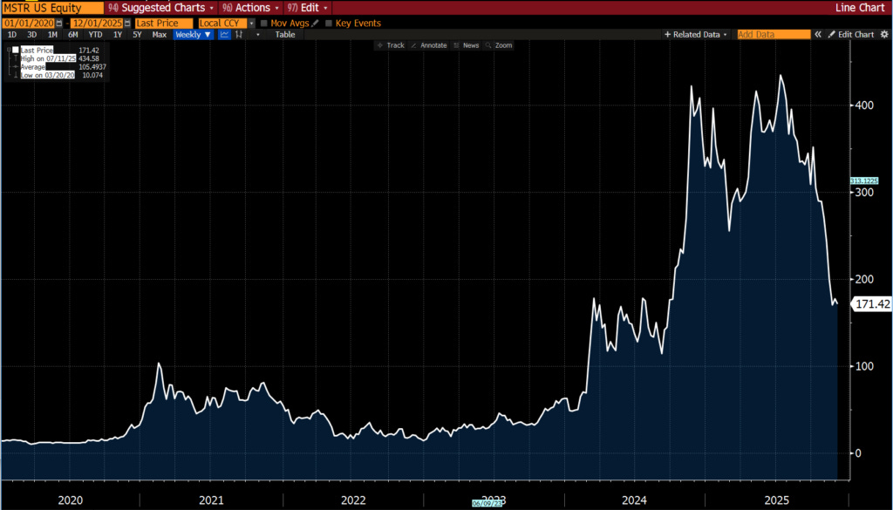This screenshot has width=893, height=510.
Task: Click the Average marker icon in legend
Action: pyautogui.click(x=16, y=66)
